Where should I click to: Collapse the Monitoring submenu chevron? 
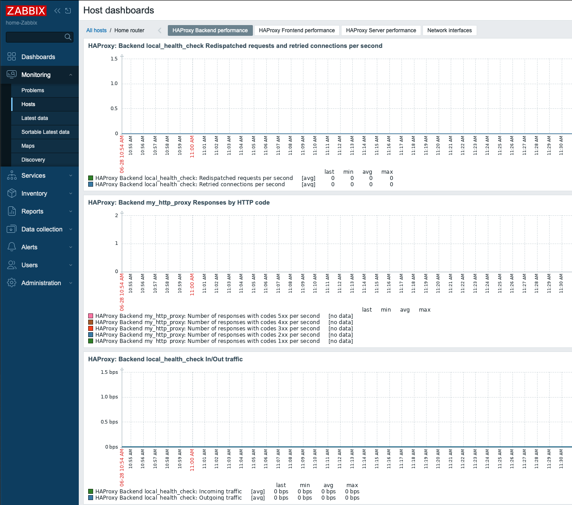(71, 74)
